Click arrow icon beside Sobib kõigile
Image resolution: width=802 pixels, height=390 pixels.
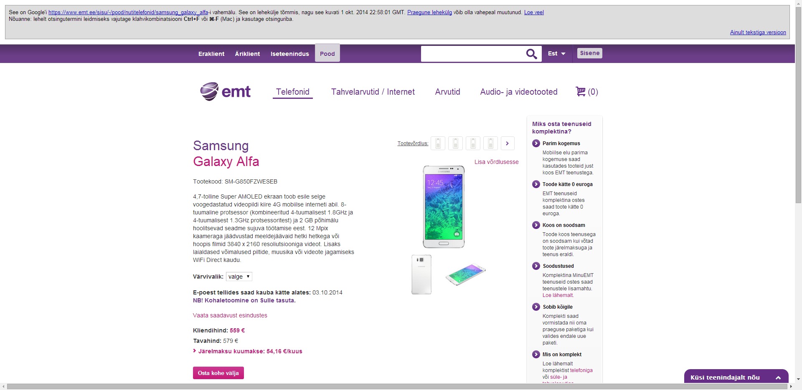[x=536, y=307]
